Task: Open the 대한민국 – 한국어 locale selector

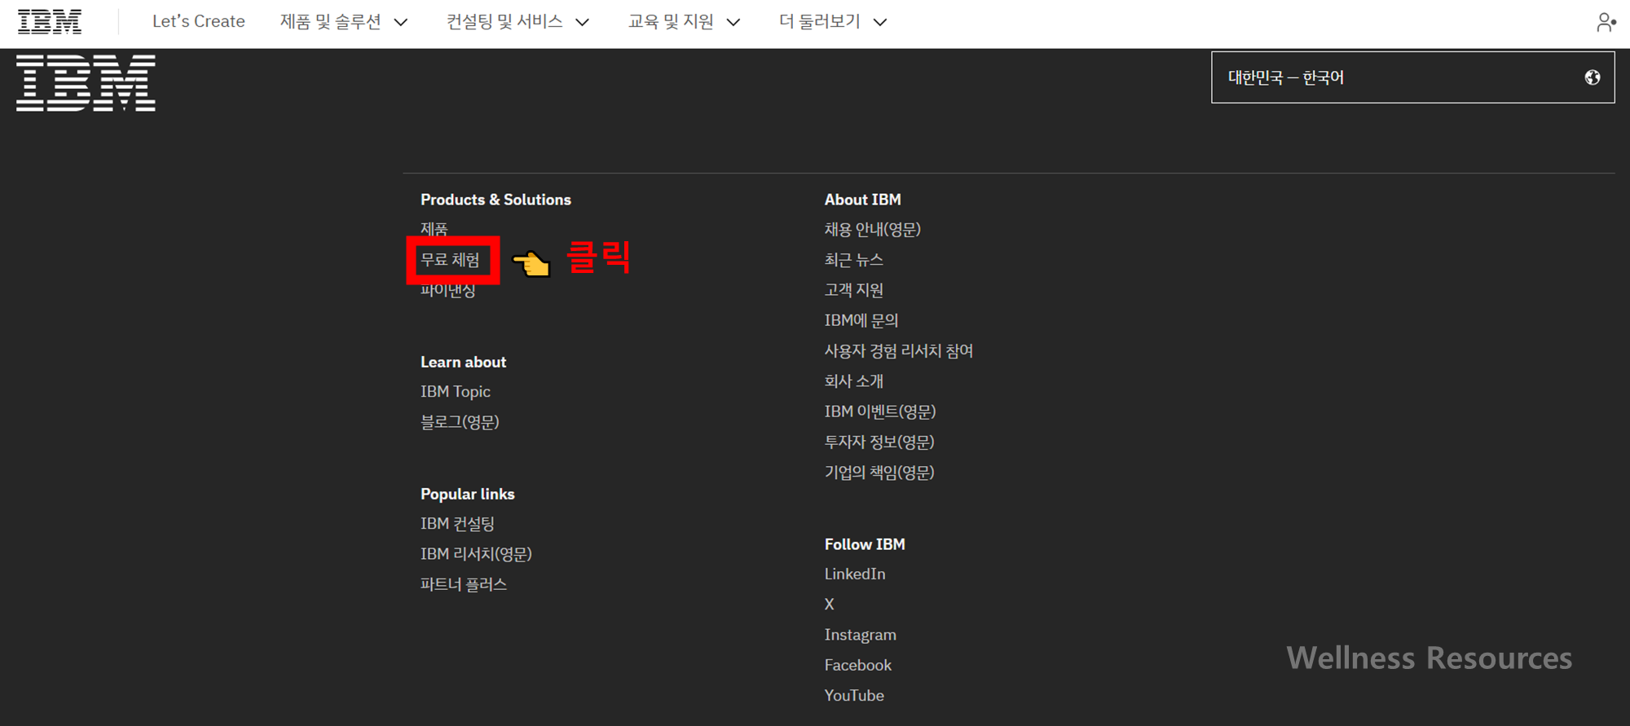Action: point(1412,77)
